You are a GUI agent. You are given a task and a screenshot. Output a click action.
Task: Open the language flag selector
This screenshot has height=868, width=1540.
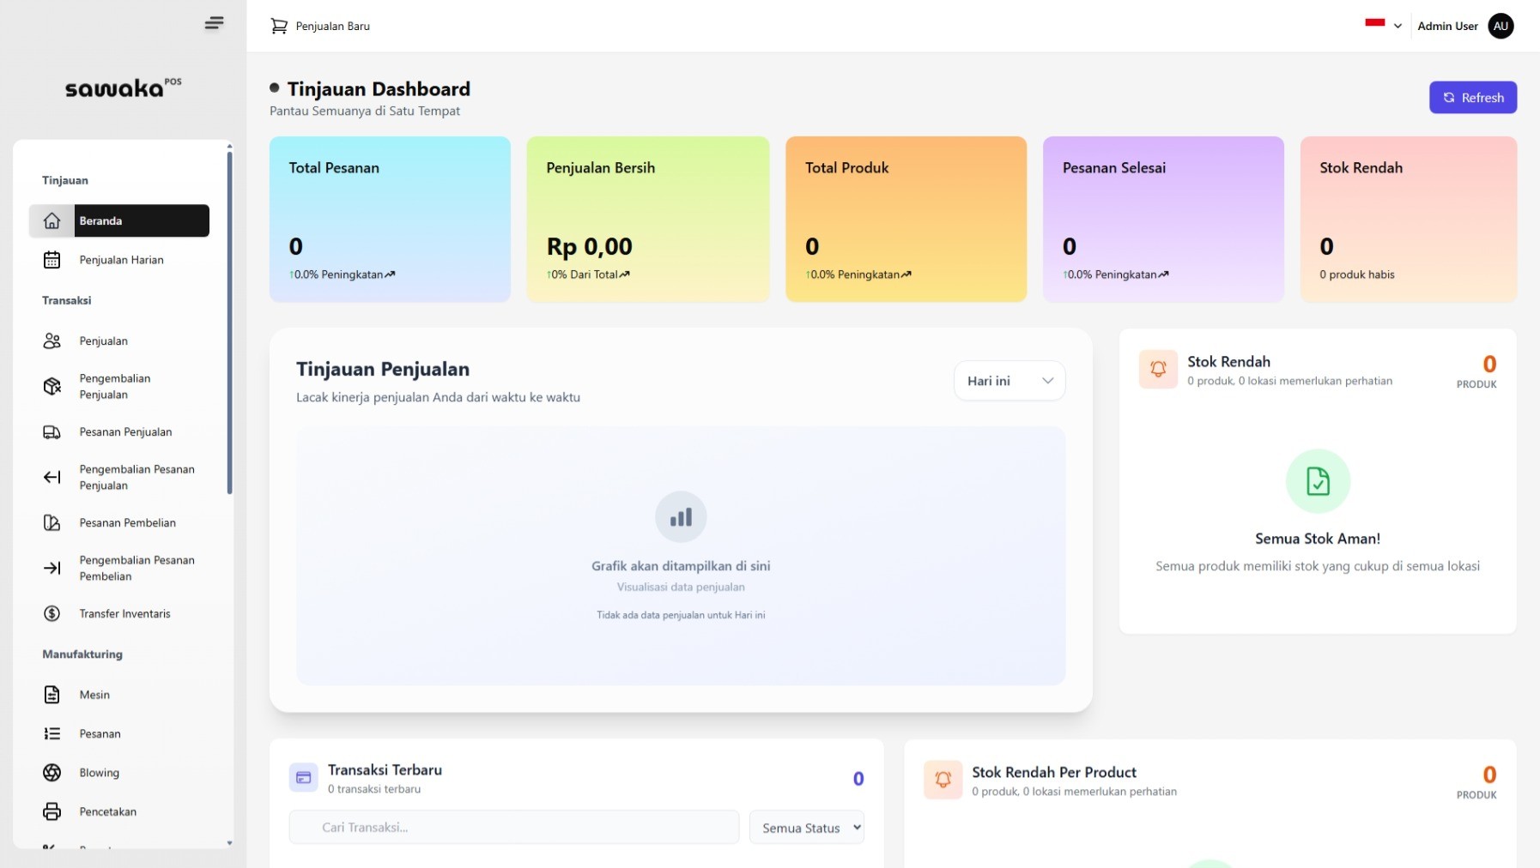coord(1383,26)
